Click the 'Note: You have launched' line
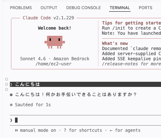 click(131, 33)
